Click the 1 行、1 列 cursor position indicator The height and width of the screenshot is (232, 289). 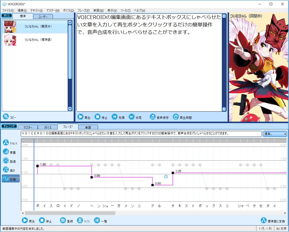point(265,229)
